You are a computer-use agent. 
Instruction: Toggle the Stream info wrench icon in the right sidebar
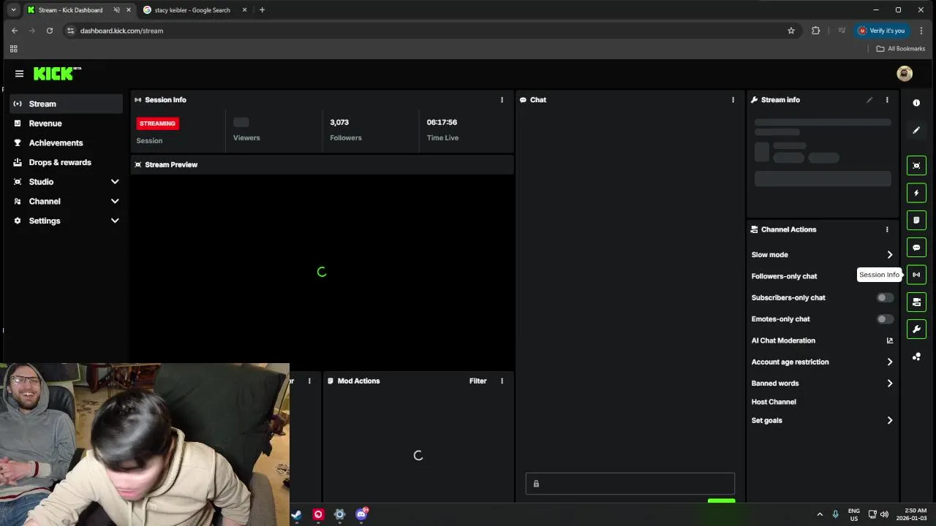[916, 329]
